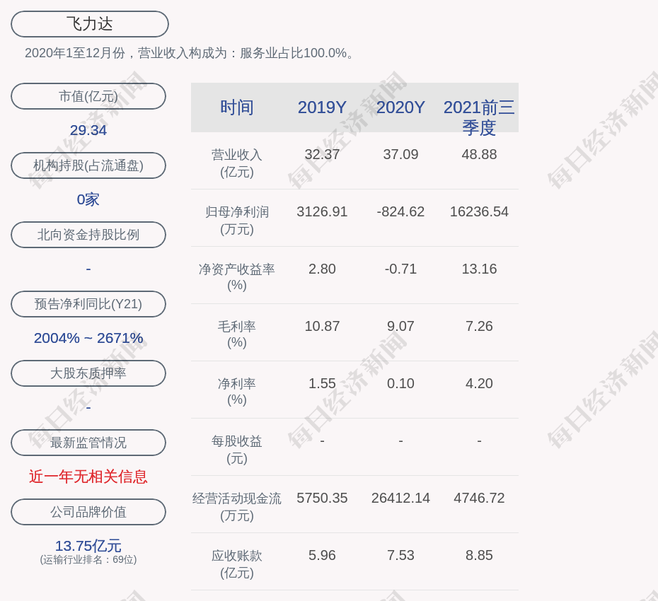
Task: Click the 5.96 receivables cell
Action: point(323,555)
